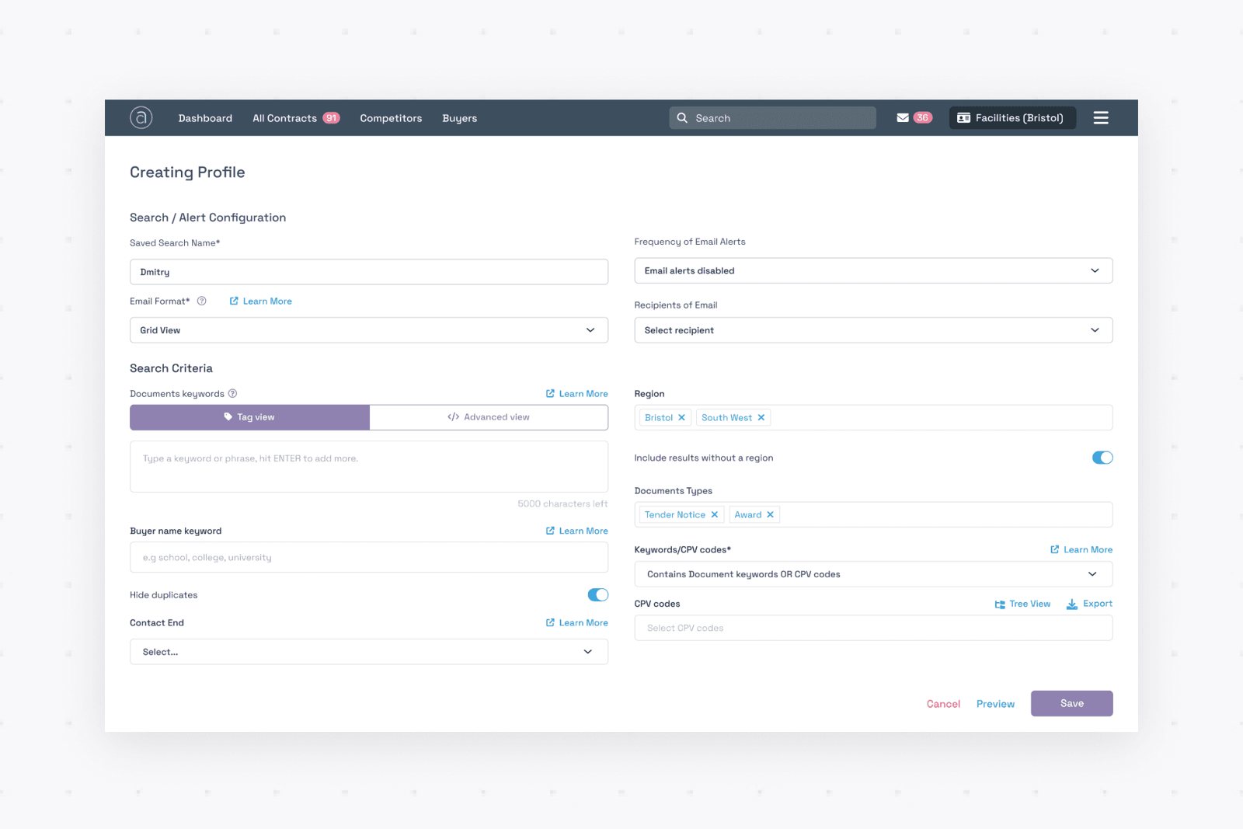This screenshot has width=1243, height=829.
Task: Remove the Award document type tag
Action: [x=770, y=515]
